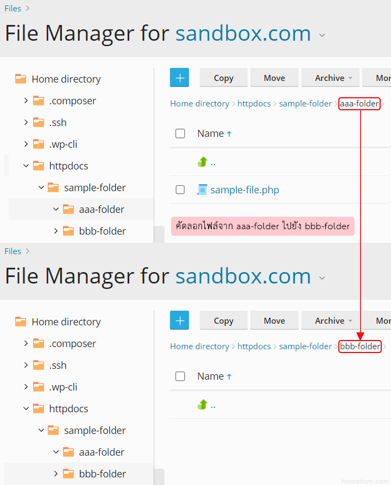Click the bbb-folder breadcrumb item
The height and width of the screenshot is (485, 391).
(360, 347)
